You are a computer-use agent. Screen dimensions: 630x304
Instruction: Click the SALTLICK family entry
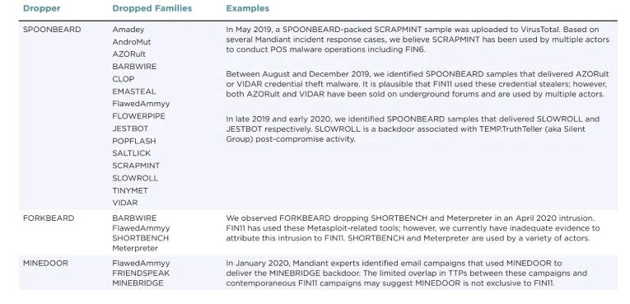[132, 153]
